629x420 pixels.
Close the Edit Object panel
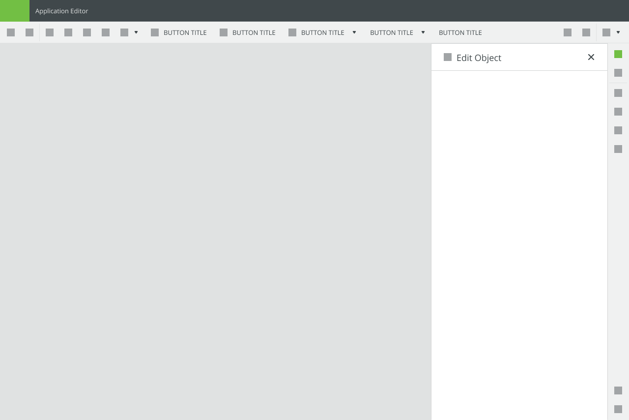click(x=591, y=57)
